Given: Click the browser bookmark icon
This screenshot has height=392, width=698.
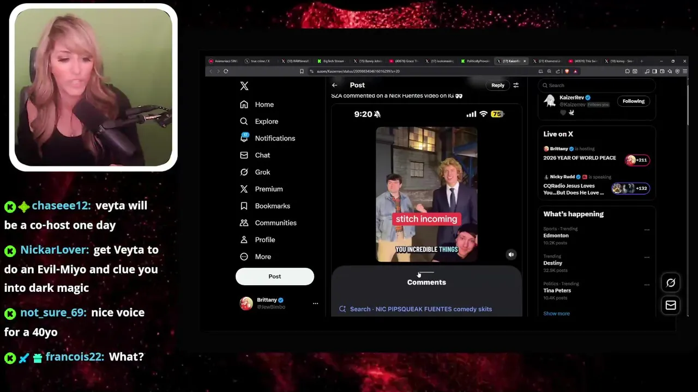Looking at the screenshot, I should point(302,71).
